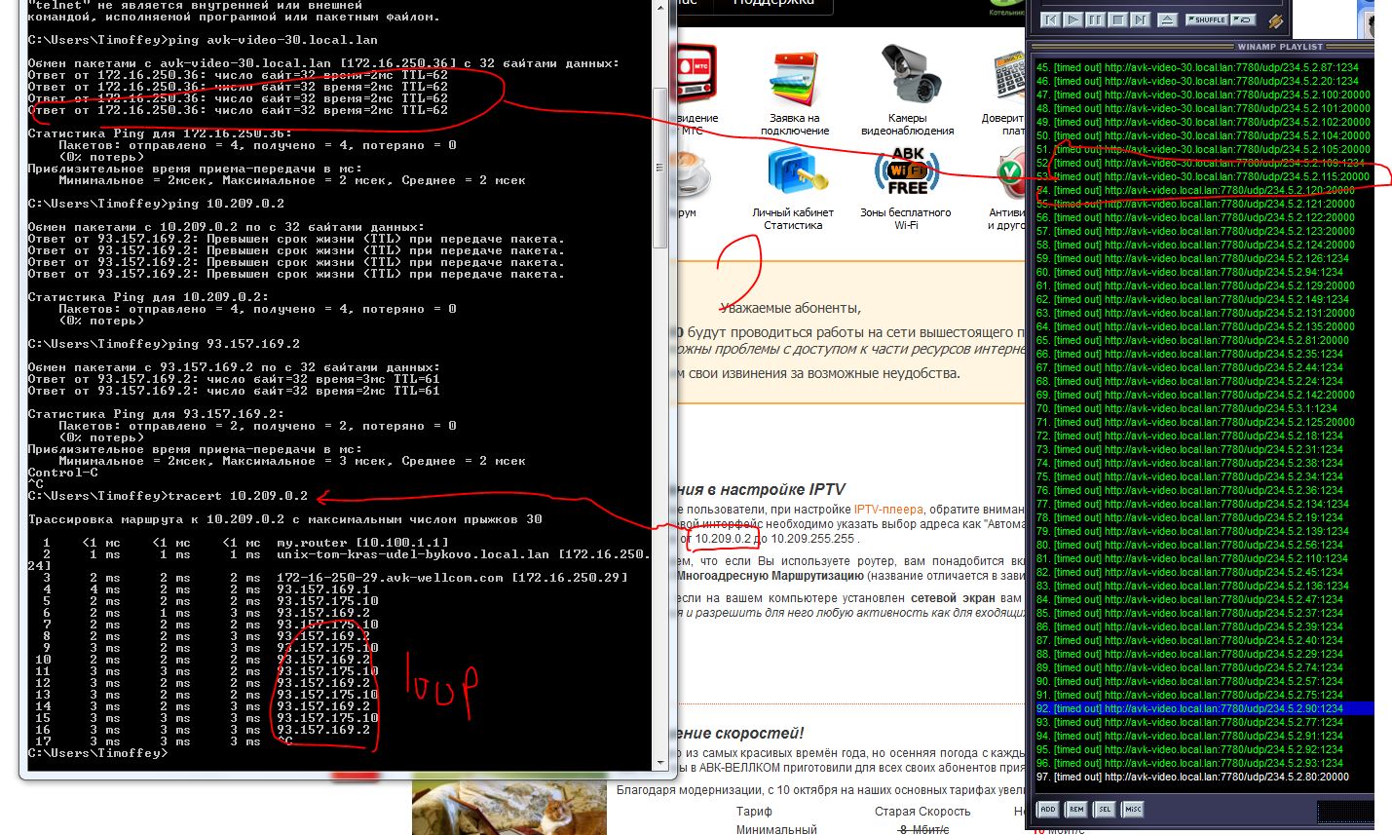1392x835 pixels.
Task: Click Winamp's stop button
Action: 1118,19
